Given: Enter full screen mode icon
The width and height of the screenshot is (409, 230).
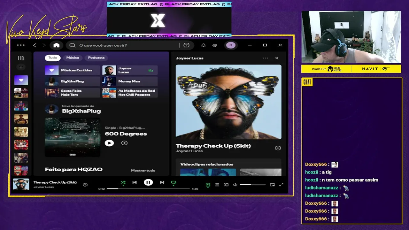Looking at the screenshot, I should click(x=281, y=185).
